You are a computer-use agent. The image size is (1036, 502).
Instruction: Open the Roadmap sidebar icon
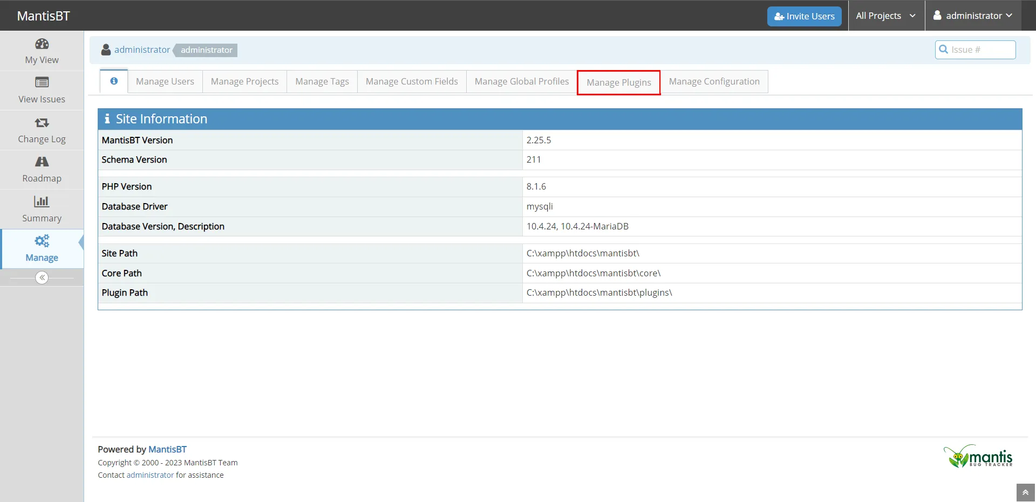tap(42, 162)
